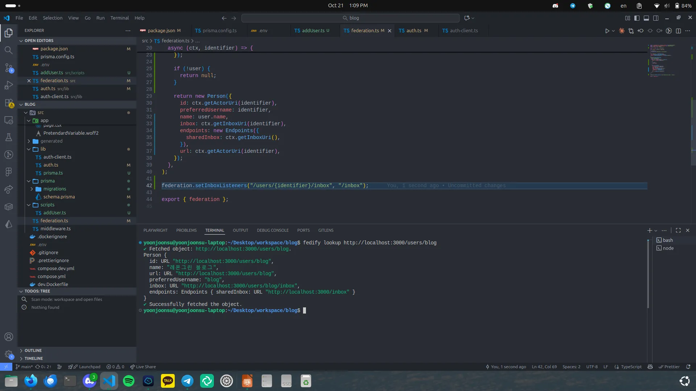Open the new terminal launch profile dropdown

pyautogui.click(x=656, y=231)
